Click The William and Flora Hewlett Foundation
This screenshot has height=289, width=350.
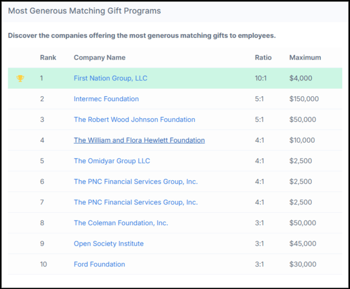(x=139, y=140)
